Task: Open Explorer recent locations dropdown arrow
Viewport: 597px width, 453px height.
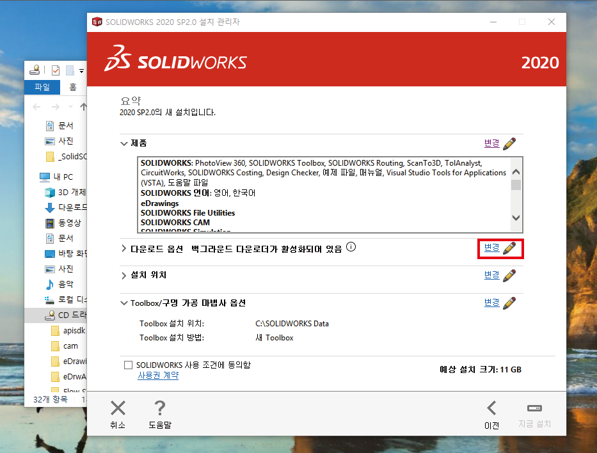Action: (x=70, y=107)
